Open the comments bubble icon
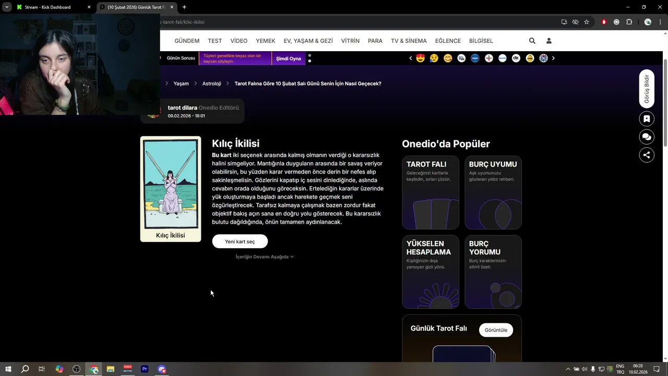 [x=647, y=137]
